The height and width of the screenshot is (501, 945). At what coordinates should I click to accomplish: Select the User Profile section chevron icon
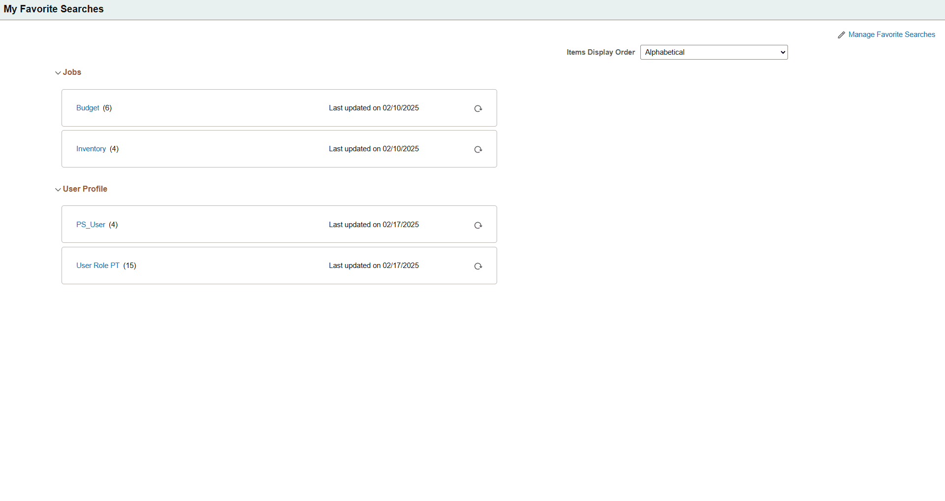pyautogui.click(x=58, y=189)
